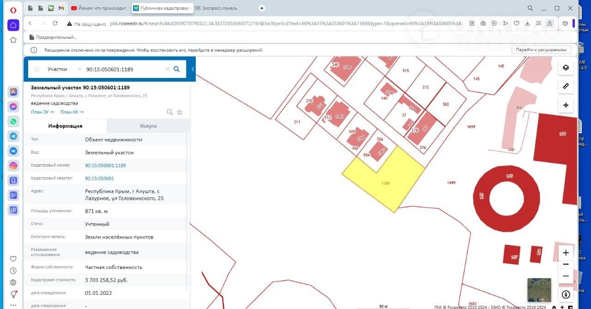The width and height of the screenshot is (591, 309).
Task: Click cadastral quarter link 90:15:050601
Action: pyautogui.click(x=99, y=178)
